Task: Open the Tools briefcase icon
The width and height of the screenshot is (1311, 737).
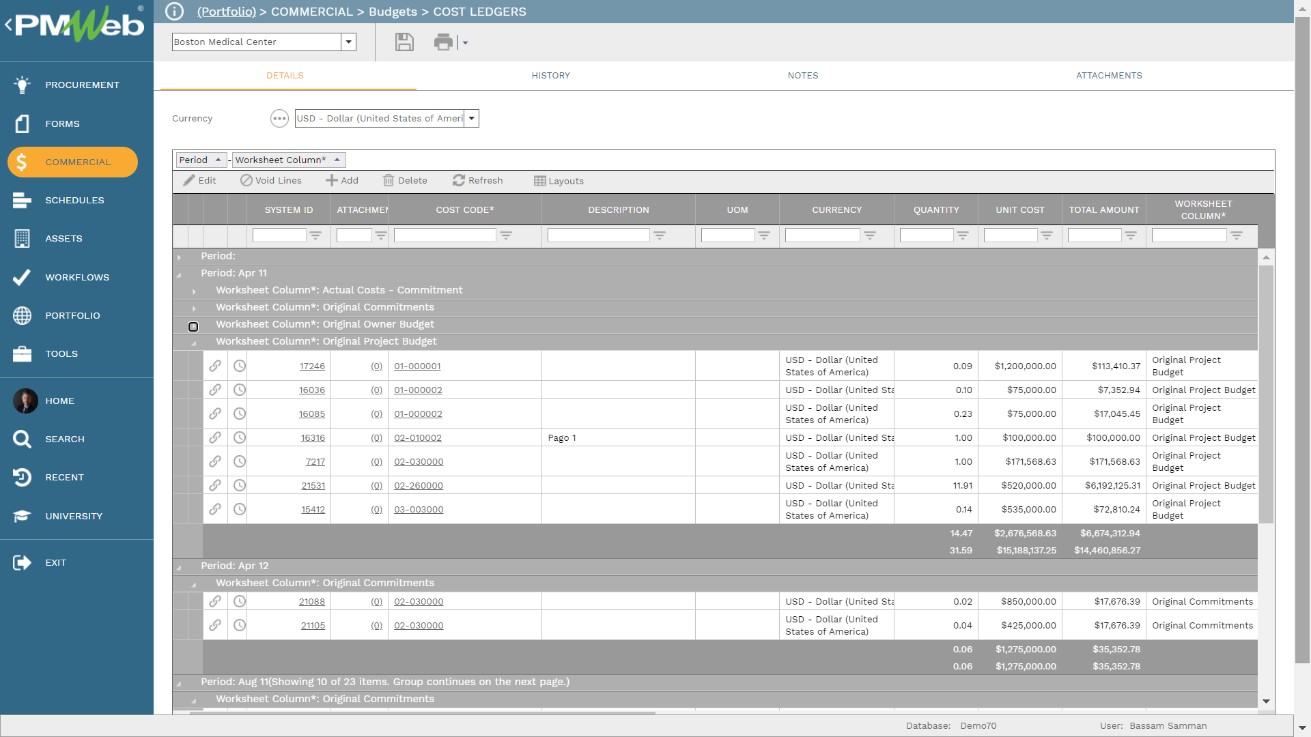Action: [22, 353]
